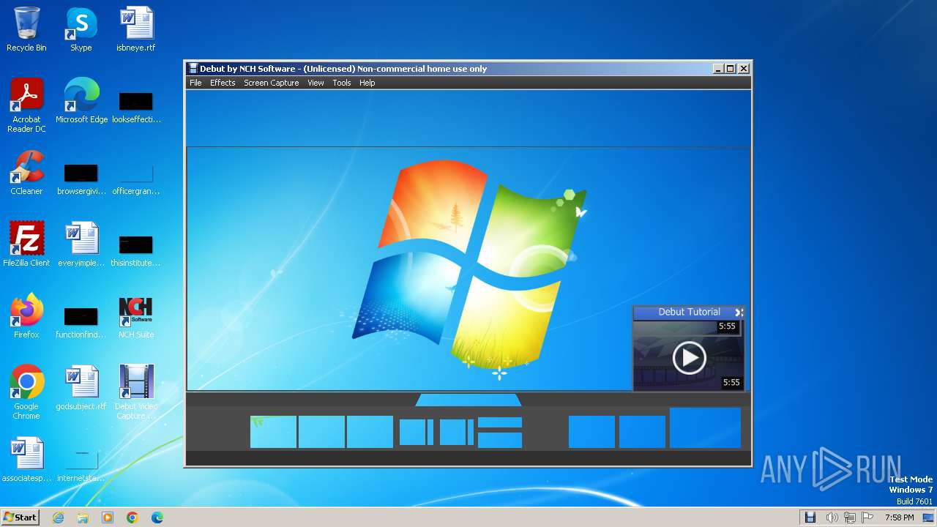This screenshot has width=937, height=527.
Task: Launch Chrome from the taskbar
Action: pyautogui.click(x=132, y=517)
